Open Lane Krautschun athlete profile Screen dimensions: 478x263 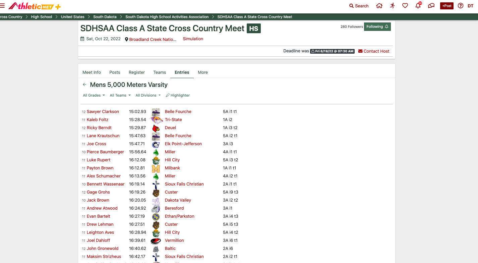(x=103, y=136)
